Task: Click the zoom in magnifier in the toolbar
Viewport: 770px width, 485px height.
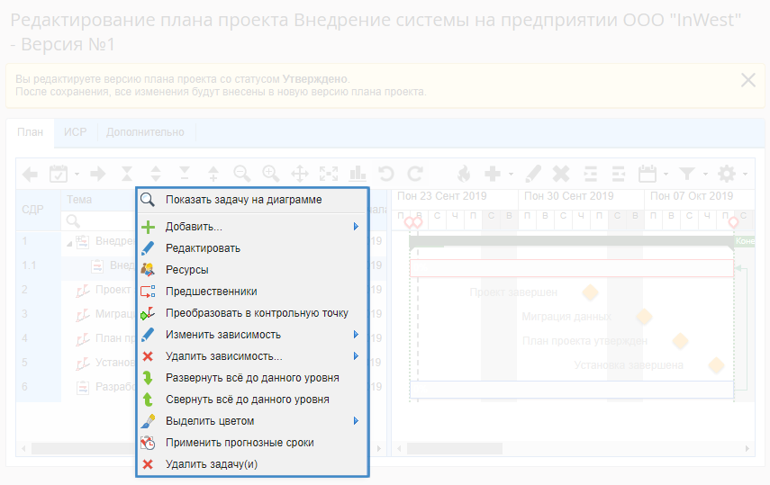Action: tap(270, 173)
